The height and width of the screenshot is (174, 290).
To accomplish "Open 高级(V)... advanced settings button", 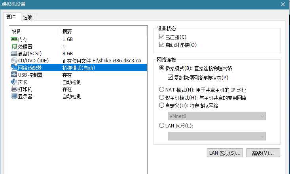I will pos(263,153).
